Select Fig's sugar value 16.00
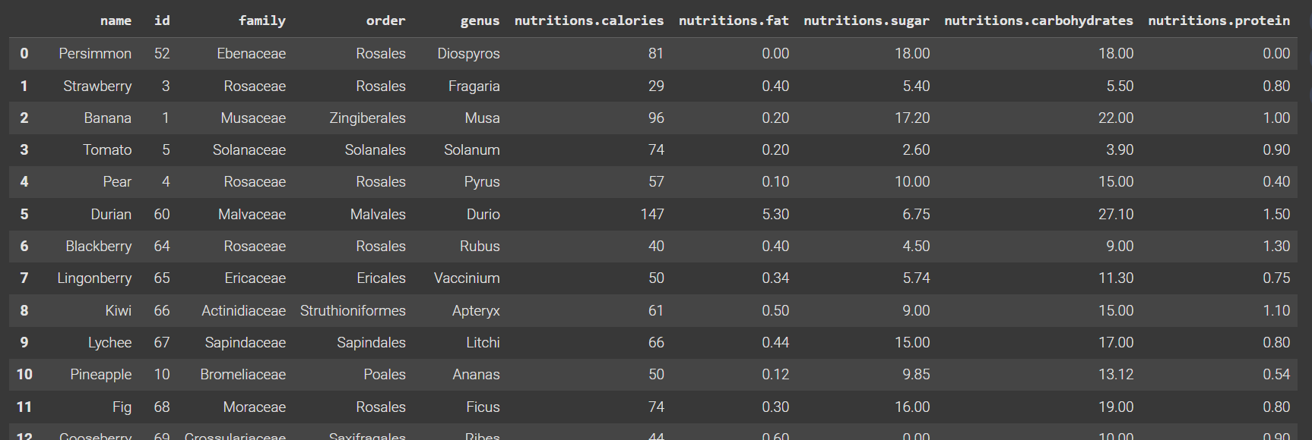1312x440 pixels. 911,407
